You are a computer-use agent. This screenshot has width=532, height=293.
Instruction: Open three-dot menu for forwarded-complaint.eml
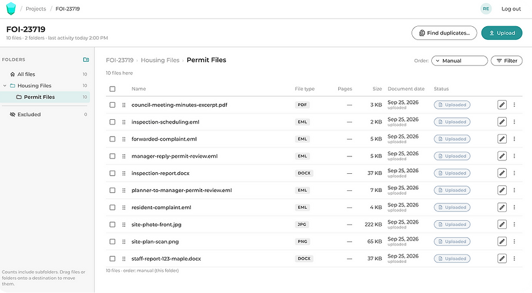point(514,139)
